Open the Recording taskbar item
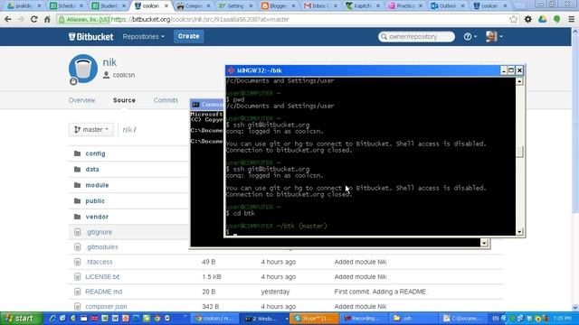The width and height of the screenshot is (579, 325). 364,319
